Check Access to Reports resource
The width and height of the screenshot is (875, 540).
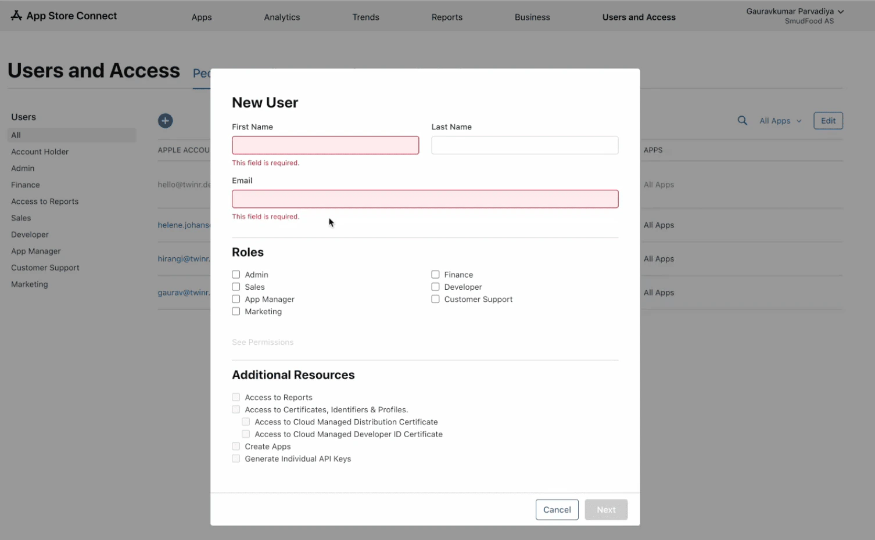(236, 397)
